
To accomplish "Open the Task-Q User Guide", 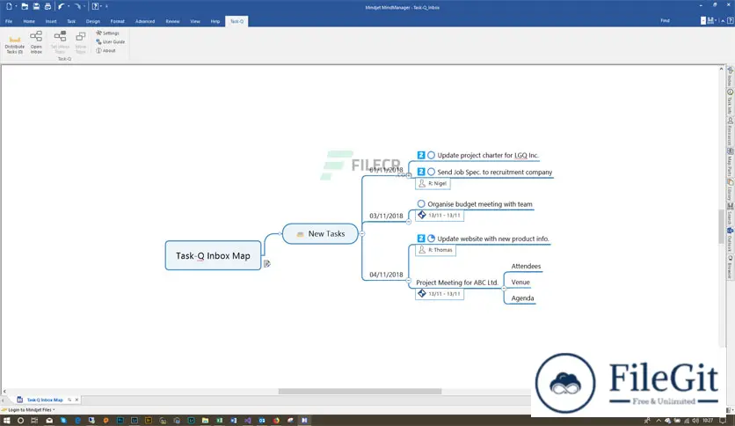I will click(111, 41).
